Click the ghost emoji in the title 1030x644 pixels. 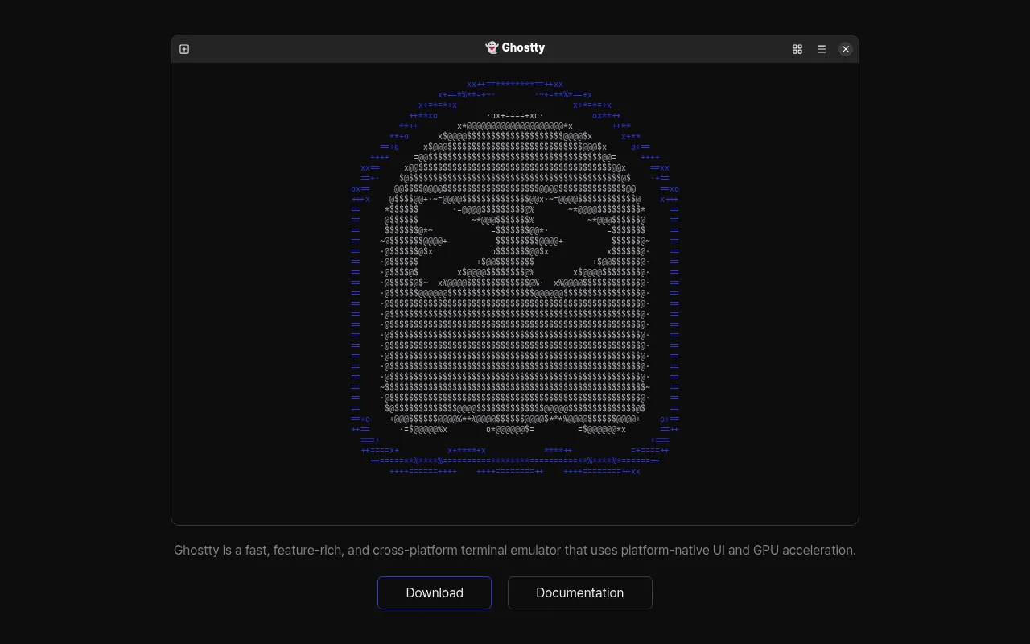492,47
